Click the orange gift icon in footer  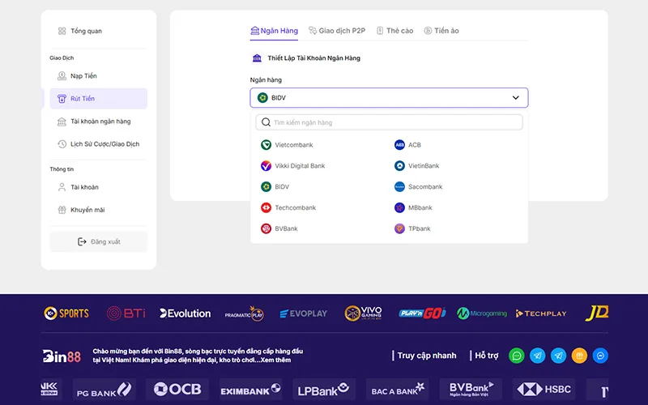tap(579, 356)
